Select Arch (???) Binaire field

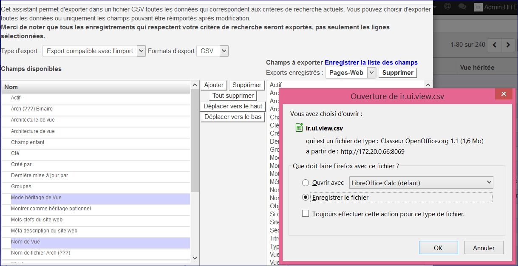(96, 109)
